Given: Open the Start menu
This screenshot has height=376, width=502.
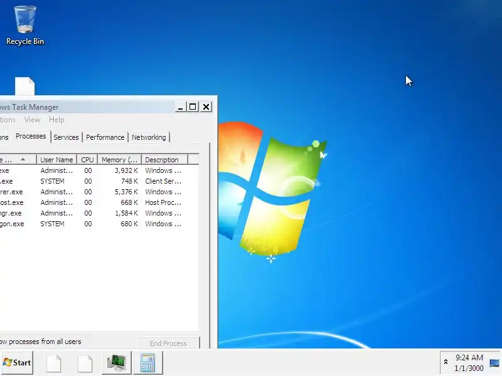Looking at the screenshot, I should pyautogui.click(x=17, y=363).
